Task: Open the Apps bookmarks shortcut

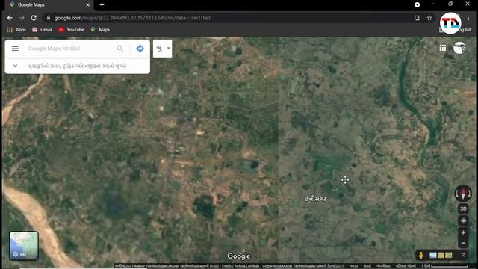Action: pyautogui.click(x=16, y=30)
